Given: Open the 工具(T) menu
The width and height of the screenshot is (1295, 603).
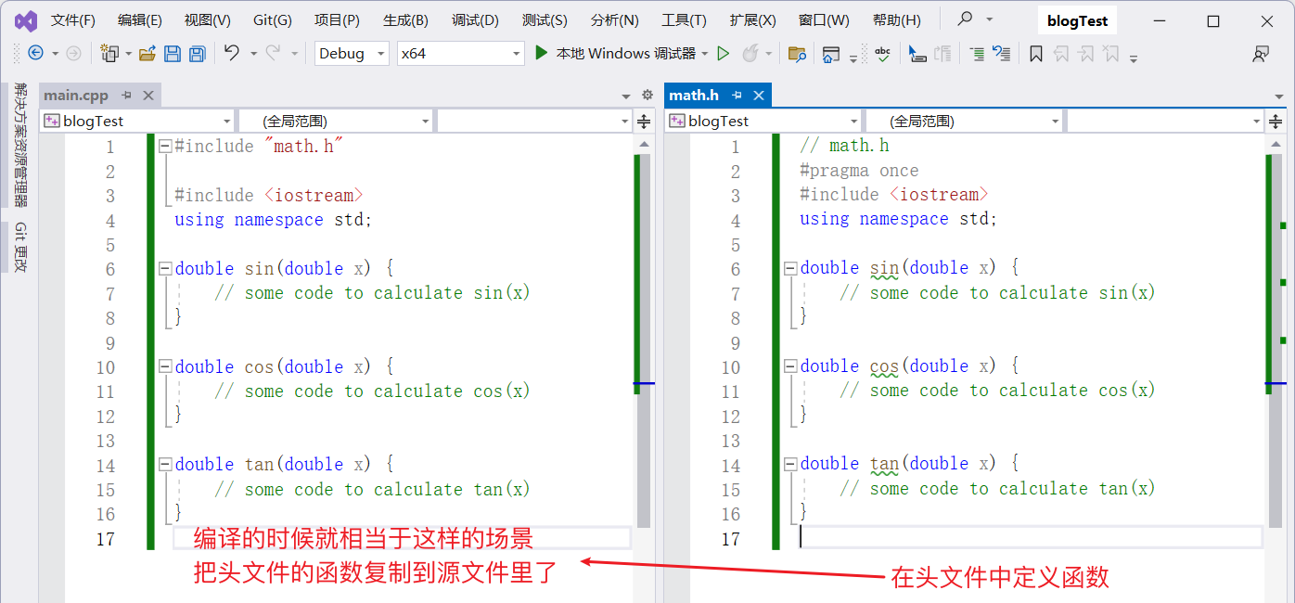Looking at the screenshot, I should 684,19.
